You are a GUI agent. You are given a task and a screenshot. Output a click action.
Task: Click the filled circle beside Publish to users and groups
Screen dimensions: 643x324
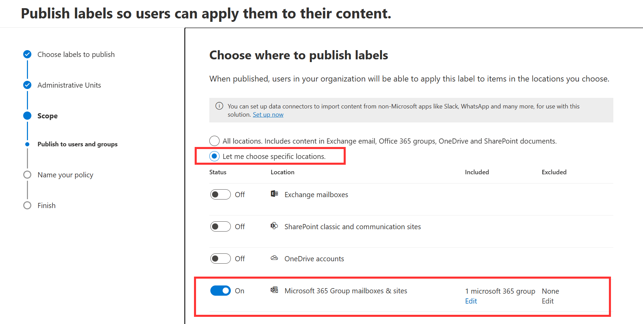(x=27, y=144)
